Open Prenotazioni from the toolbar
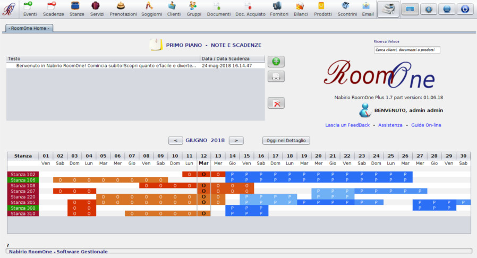The height and width of the screenshot is (258, 477). click(x=123, y=9)
